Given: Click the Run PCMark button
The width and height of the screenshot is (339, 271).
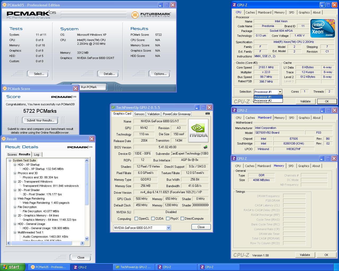Looking at the screenshot, I should tap(89, 87).
